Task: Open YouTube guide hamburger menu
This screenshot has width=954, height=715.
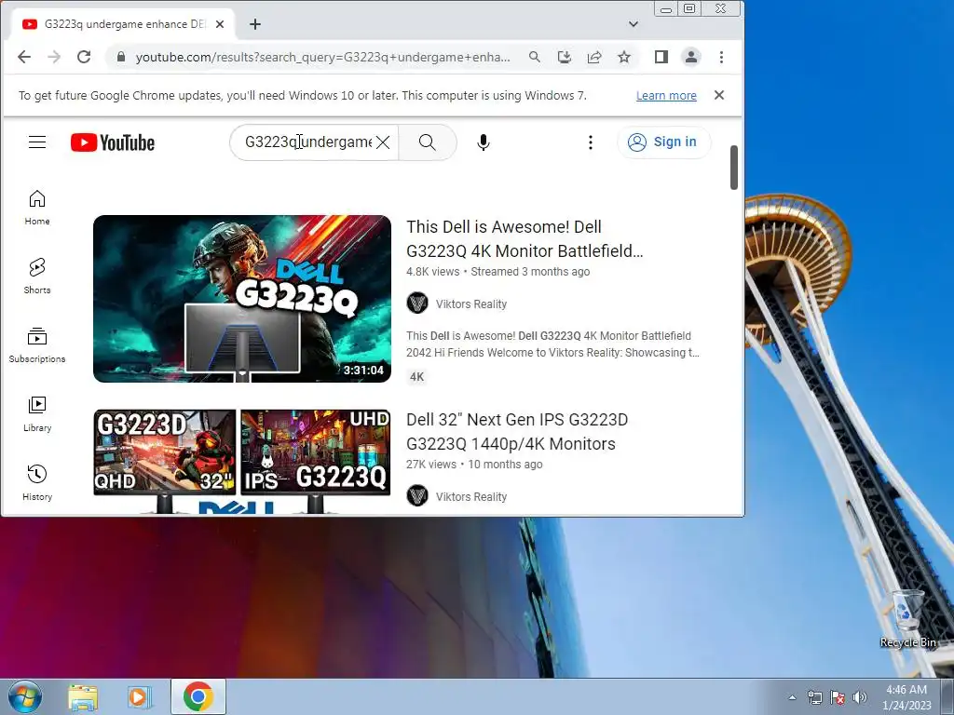Action: [x=37, y=142]
